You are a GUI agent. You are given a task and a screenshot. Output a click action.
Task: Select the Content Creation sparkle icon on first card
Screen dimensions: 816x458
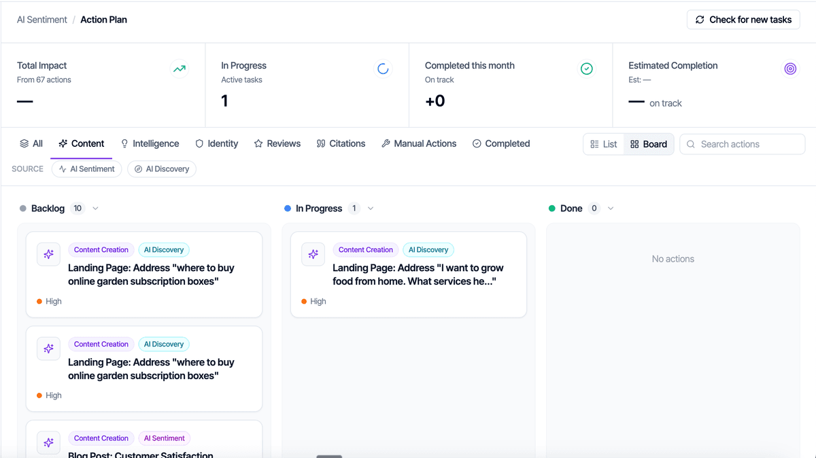tap(48, 253)
